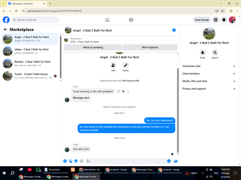Open the emoji picker in message box

click(169, 161)
